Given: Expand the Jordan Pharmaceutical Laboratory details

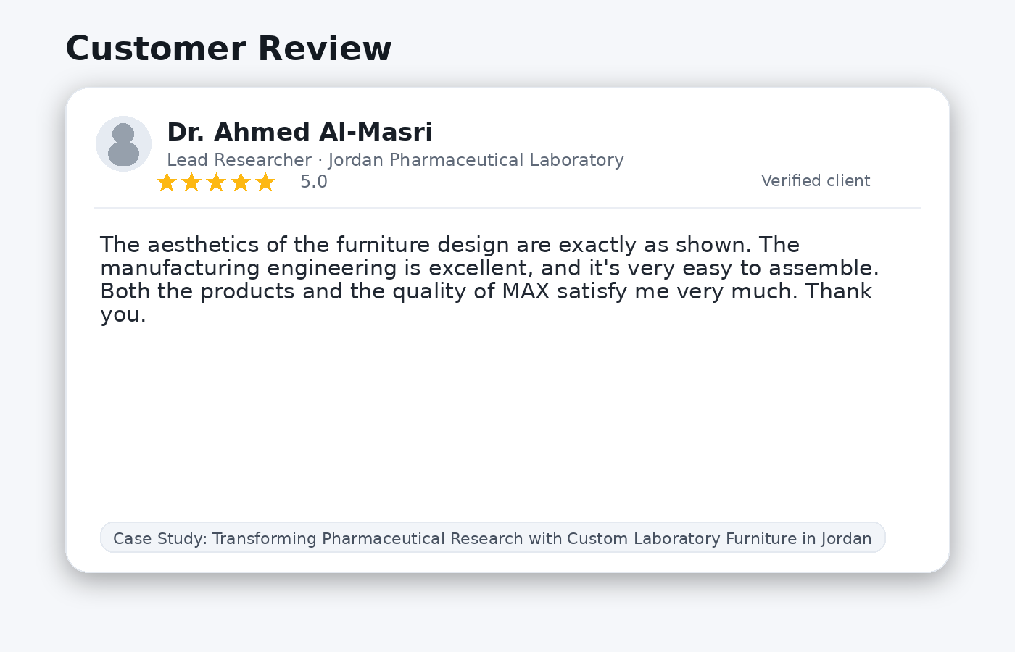Looking at the screenshot, I should (476, 160).
